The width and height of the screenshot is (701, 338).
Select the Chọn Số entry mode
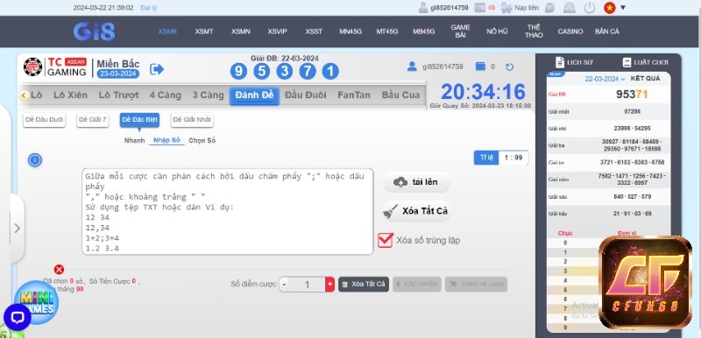point(202,140)
